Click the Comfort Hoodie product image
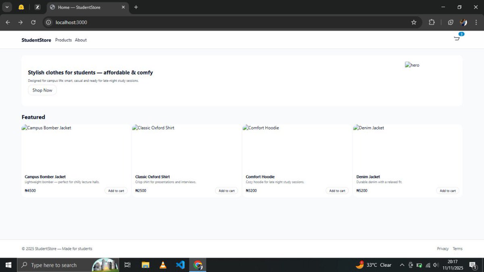This screenshot has width=484, height=272. coord(297,148)
